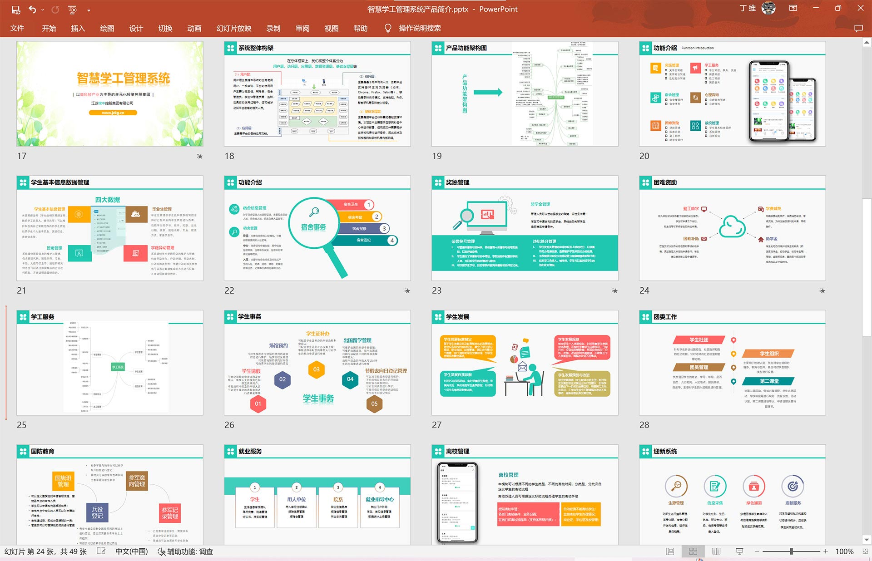Open Customize Quick Access Toolbar dropdown
872x561 pixels.
pyautogui.click(x=89, y=10)
